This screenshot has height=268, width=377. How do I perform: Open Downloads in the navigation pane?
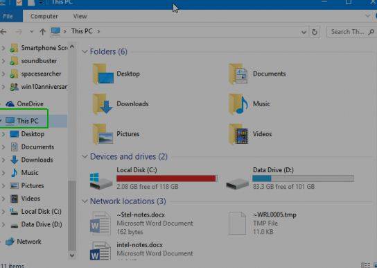click(31, 160)
